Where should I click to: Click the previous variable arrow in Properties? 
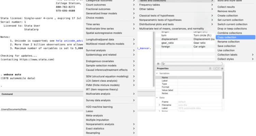click(215, 68)
